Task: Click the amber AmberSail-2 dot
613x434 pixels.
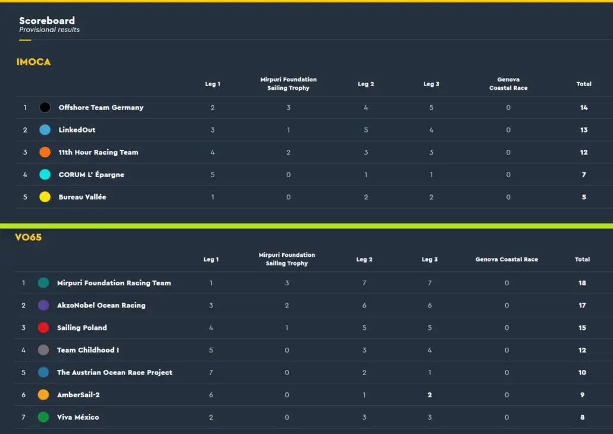Action: 43,395
